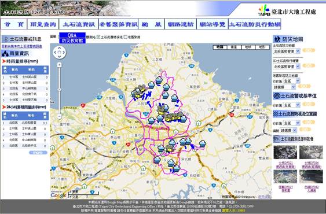Open the 老舊聚落資訊 menu item
The width and height of the screenshot is (326, 214).
tap(118, 24)
